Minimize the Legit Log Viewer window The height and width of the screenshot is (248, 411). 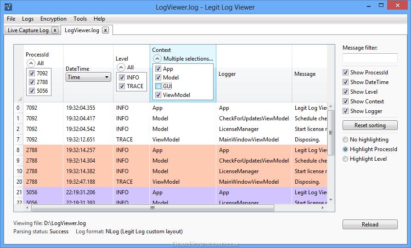pyautogui.click(x=369, y=6)
